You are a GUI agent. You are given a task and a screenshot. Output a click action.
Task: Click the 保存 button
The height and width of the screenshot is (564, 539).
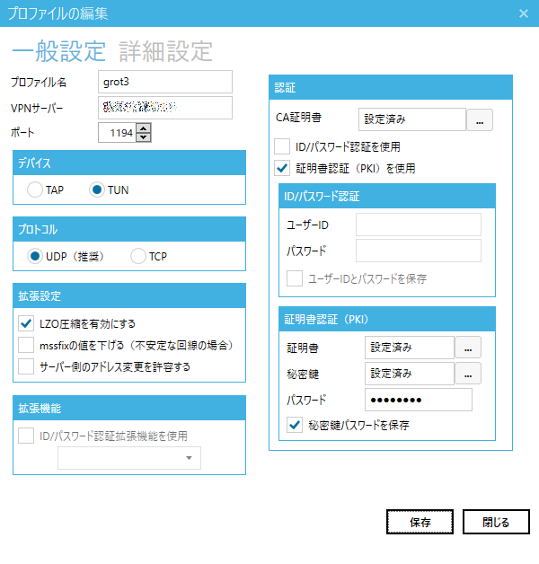pos(420,522)
